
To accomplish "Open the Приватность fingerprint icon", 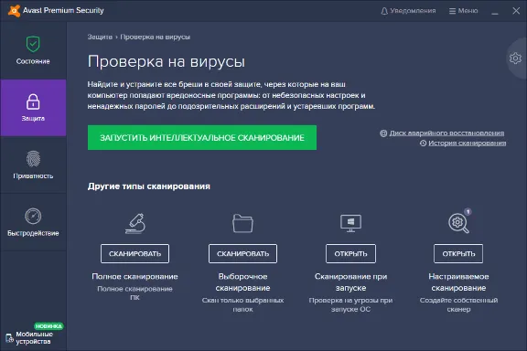I will [x=33, y=159].
